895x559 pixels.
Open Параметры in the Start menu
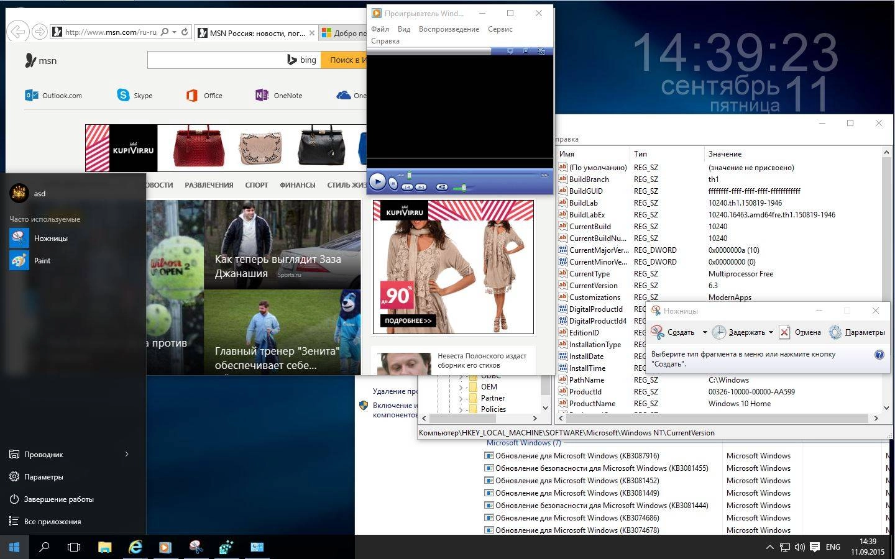pyautogui.click(x=73, y=476)
